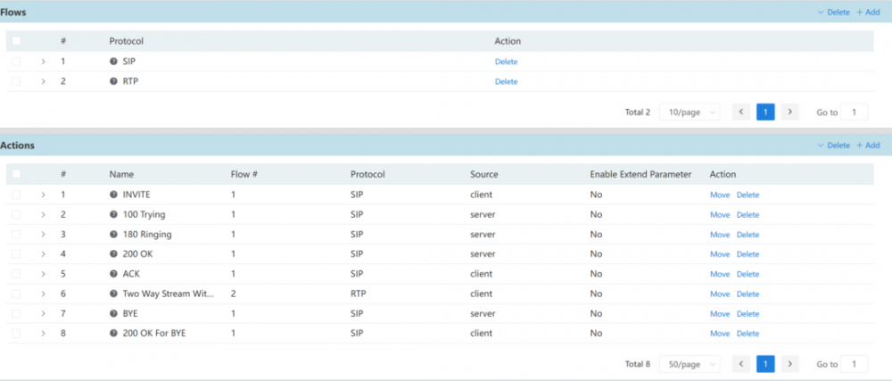Click the Enable Extend Parameter column header
Image resolution: width=892 pixels, height=381 pixels.
(640, 174)
